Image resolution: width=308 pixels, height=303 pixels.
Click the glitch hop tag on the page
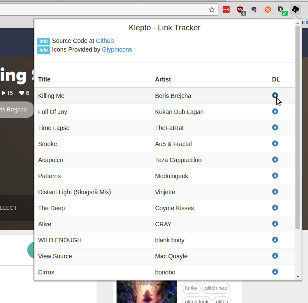click(x=216, y=288)
